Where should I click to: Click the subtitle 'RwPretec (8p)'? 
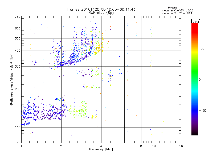[x=101, y=13]
